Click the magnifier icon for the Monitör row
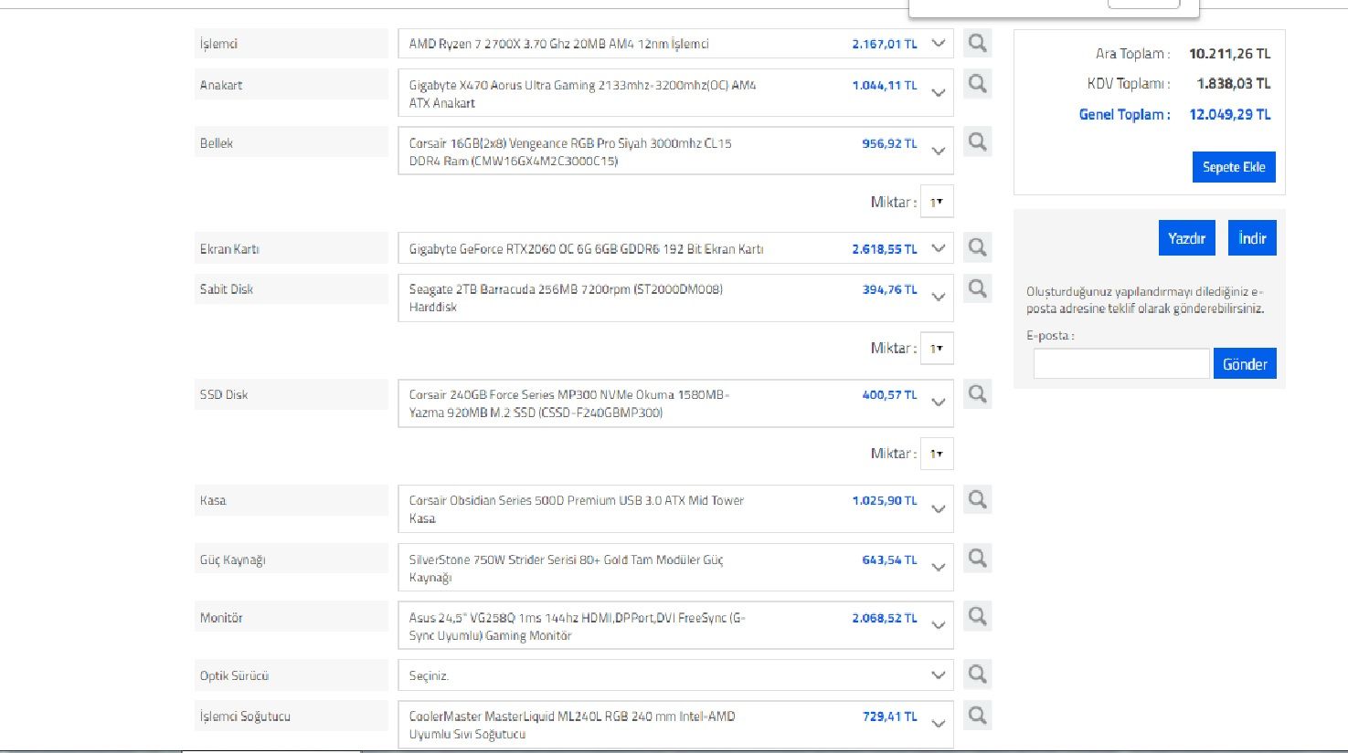The image size is (1348, 753). click(x=977, y=616)
